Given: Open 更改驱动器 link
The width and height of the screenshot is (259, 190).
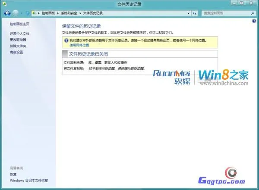Looking at the screenshot, I should click(x=18, y=40).
